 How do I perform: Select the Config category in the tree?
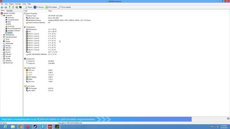click(x=6, y=58)
